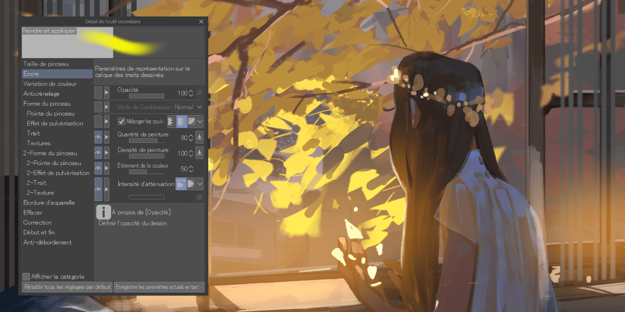Select the middle color mixing mode icon
This screenshot has width=625, height=312.
(x=181, y=122)
